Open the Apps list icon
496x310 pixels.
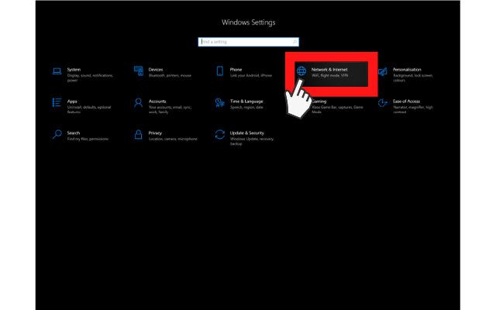pyautogui.click(x=57, y=103)
